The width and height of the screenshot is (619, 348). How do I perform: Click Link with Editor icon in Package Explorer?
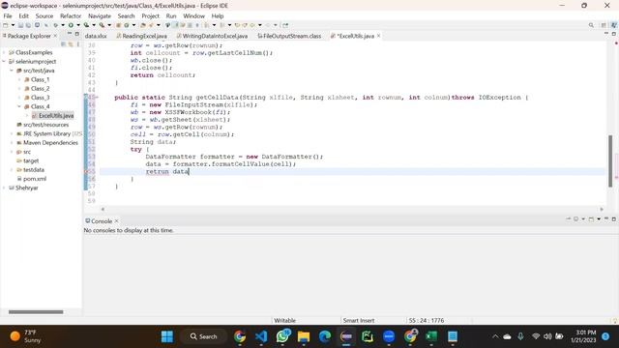coord(71,44)
